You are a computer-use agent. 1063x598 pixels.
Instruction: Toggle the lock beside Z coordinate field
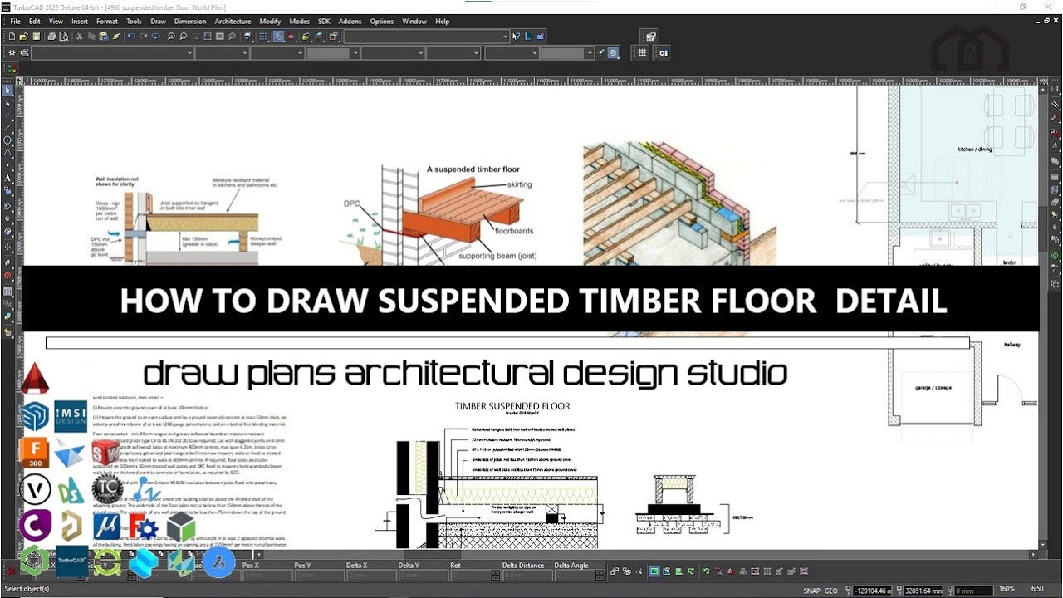click(949, 591)
